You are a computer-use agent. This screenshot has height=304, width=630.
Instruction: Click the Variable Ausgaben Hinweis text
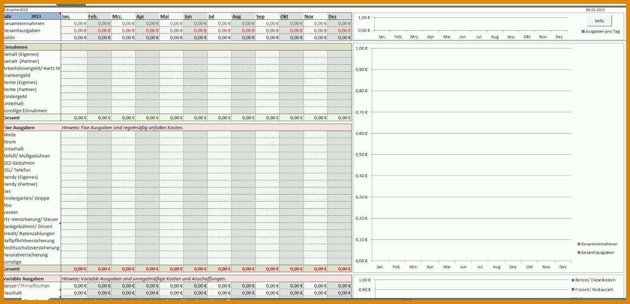pyautogui.click(x=144, y=279)
